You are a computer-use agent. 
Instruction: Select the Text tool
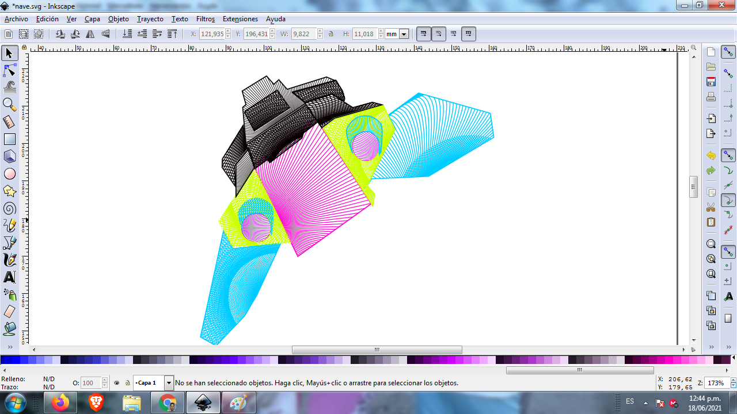point(9,277)
